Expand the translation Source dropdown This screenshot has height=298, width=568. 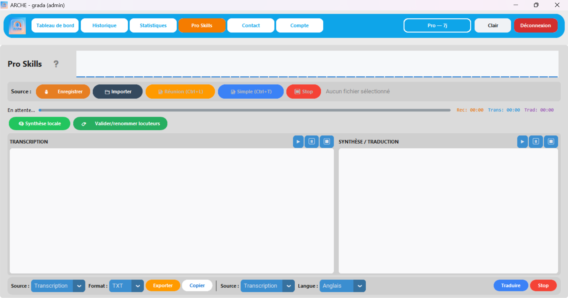267,286
